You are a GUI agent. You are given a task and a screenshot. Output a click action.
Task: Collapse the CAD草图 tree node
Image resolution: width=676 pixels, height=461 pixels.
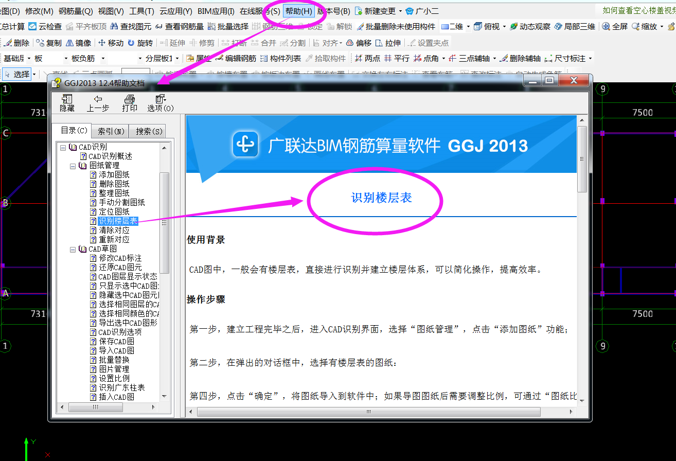tap(73, 249)
